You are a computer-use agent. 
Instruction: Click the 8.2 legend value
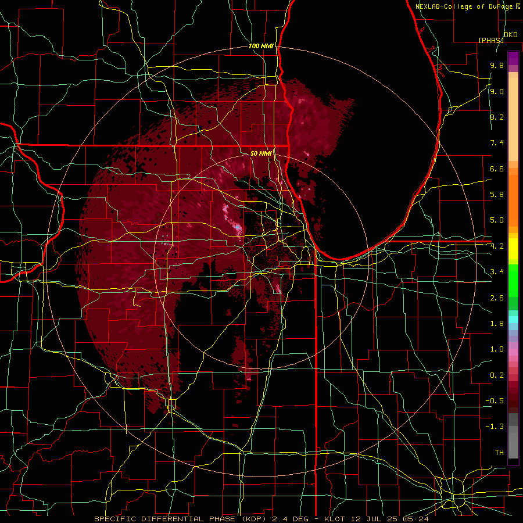coord(497,117)
